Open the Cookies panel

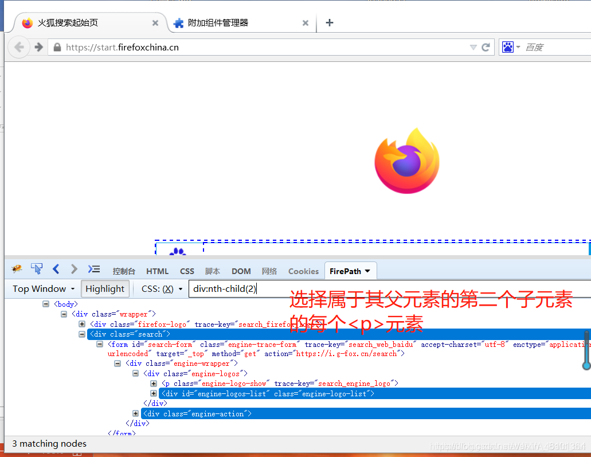click(x=303, y=271)
